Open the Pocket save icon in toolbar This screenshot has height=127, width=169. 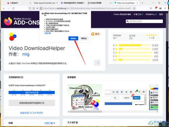point(151,8)
